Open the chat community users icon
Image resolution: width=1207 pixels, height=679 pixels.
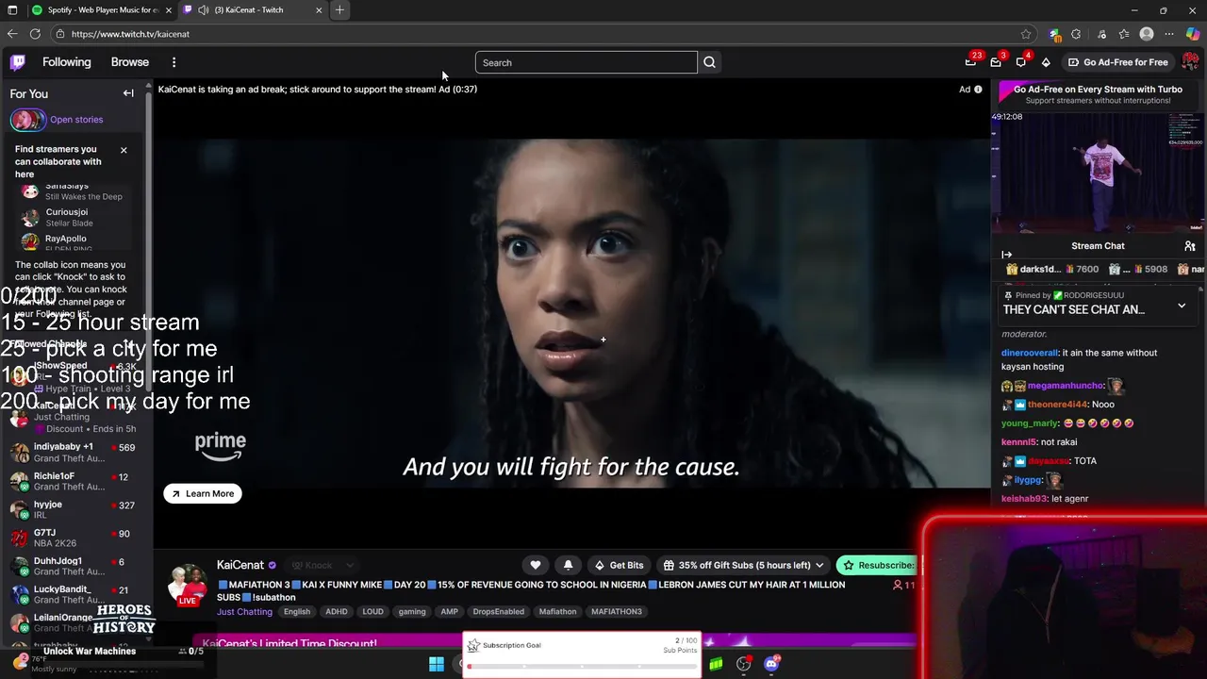click(x=1190, y=246)
